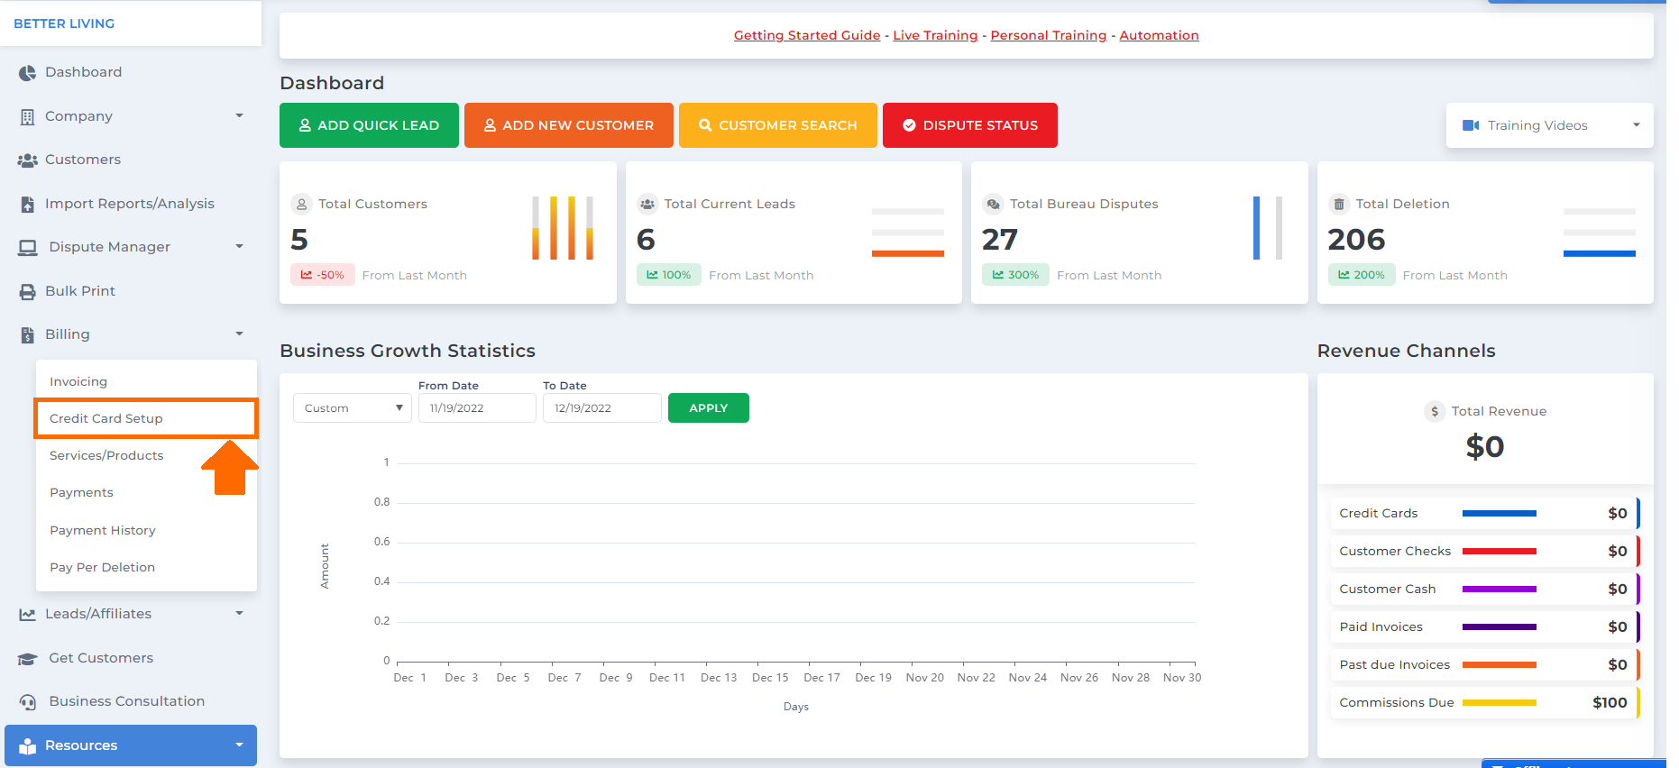1679x768 pixels.
Task: Open Credit Card Setup submenu item
Action: [146, 418]
